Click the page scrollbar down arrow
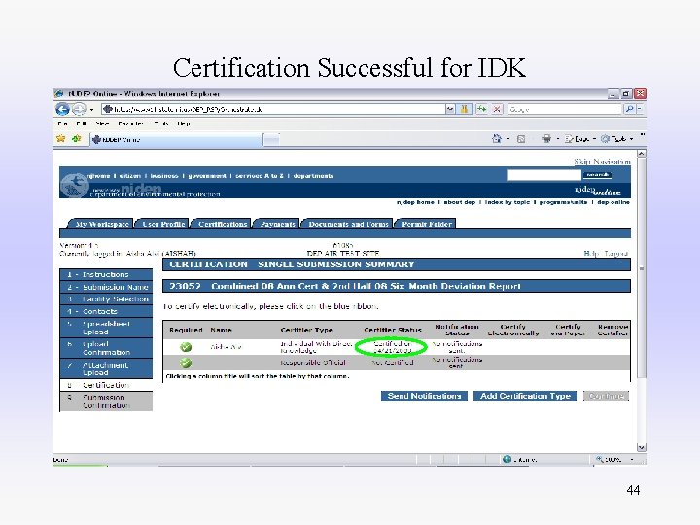Viewport: 700px width, 525px height. [x=641, y=447]
